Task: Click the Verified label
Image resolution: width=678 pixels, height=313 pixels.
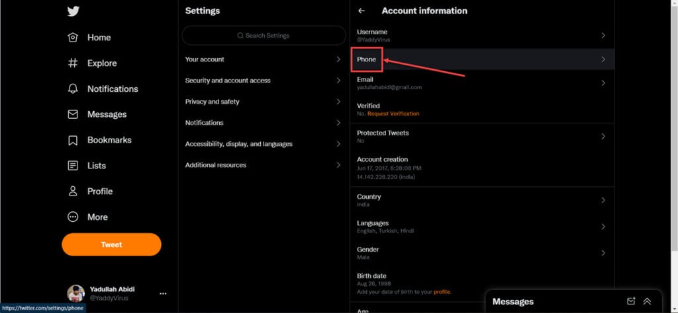Action: tap(368, 106)
